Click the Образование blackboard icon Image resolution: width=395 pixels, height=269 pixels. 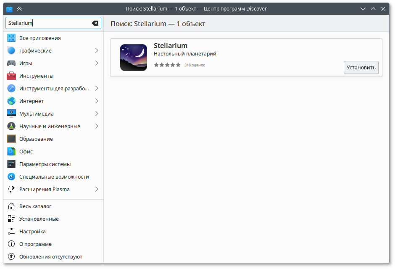(x=11, y=139)
